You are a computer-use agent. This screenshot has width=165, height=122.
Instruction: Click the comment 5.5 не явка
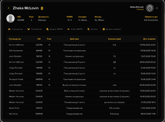pyautogui.click(x=115, y=108)
